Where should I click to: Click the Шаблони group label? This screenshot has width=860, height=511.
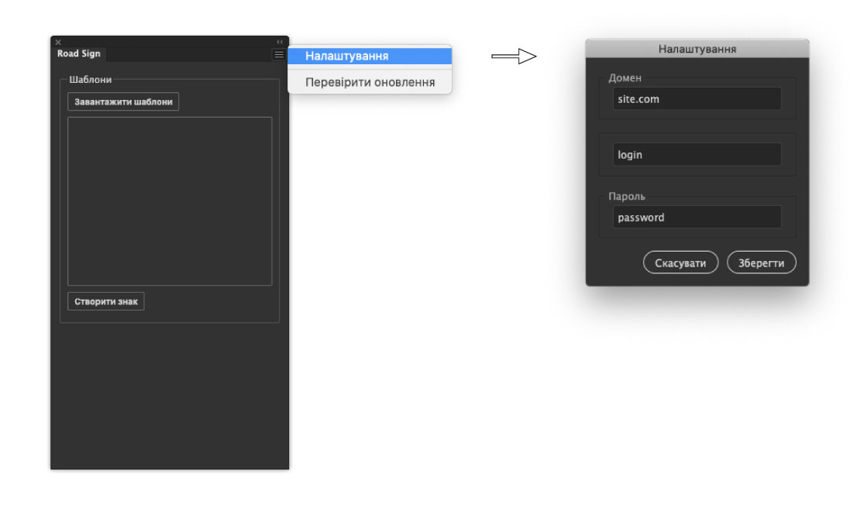(x=91, y=80)
